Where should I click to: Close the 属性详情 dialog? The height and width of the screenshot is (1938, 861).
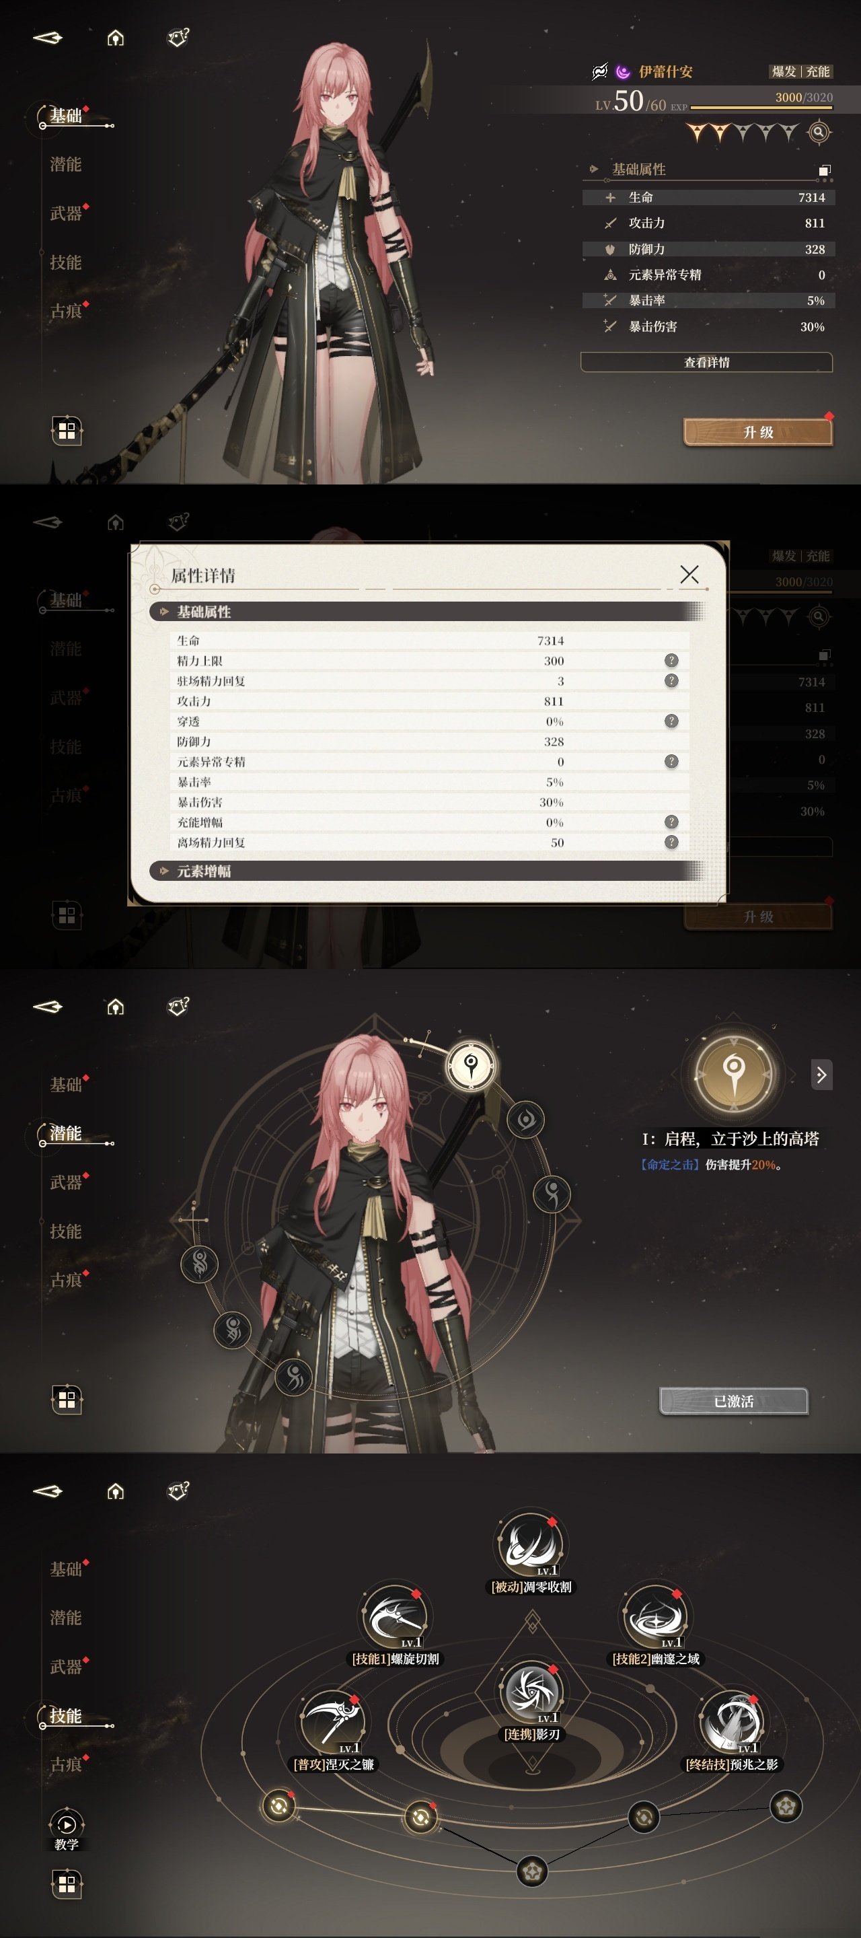689,575
